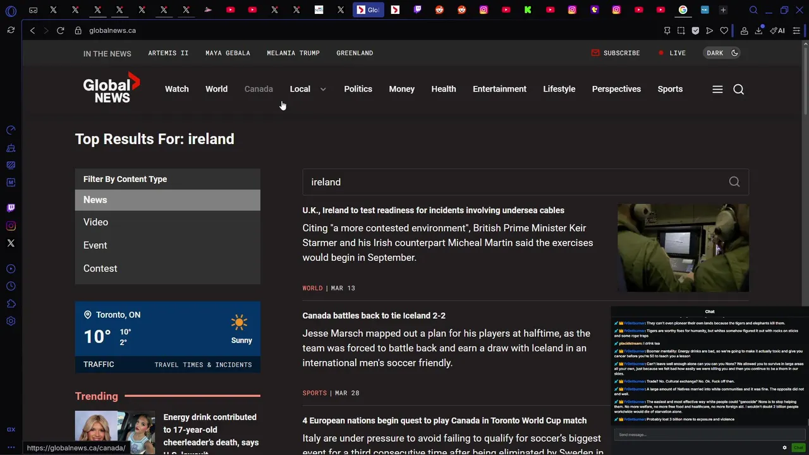This screenshot has width=809, height=455.
Task: Switch to the Google browser tab
Action: pyautogui.click(x=683, y=10)
